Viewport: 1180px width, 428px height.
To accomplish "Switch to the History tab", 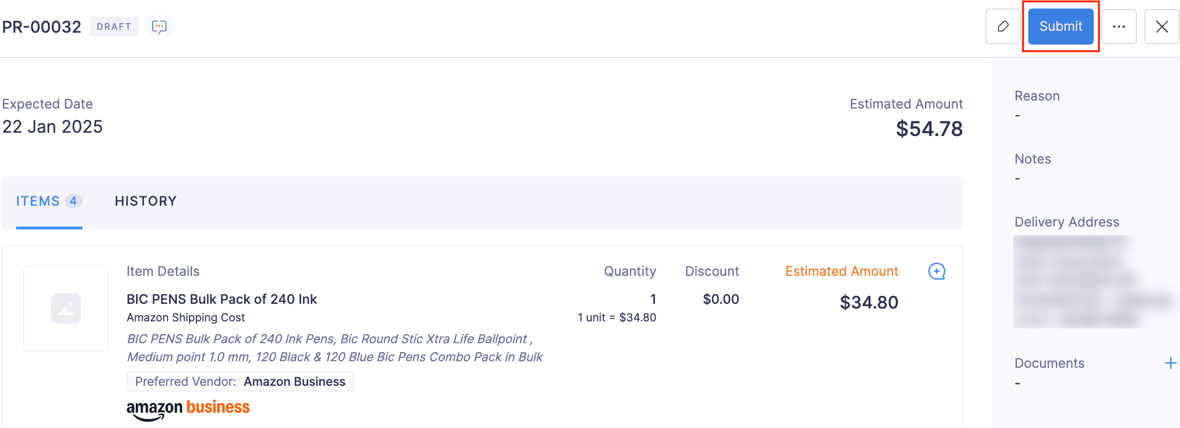I will [145, 201].
